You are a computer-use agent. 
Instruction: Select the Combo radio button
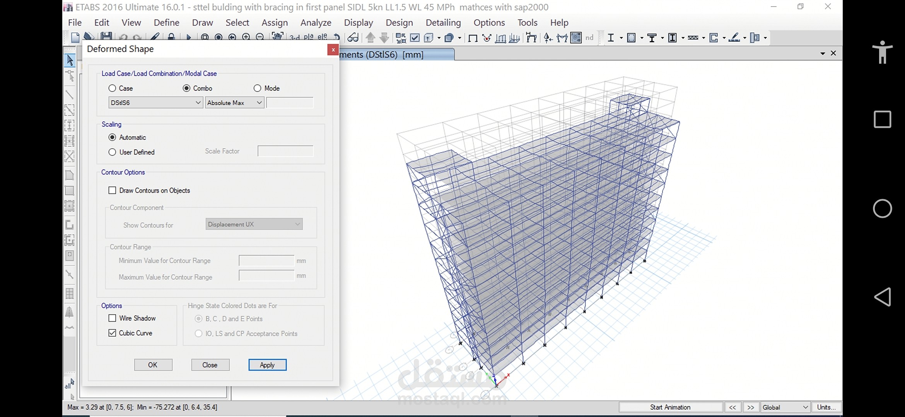pyautogui.click(x=186, y=88)
